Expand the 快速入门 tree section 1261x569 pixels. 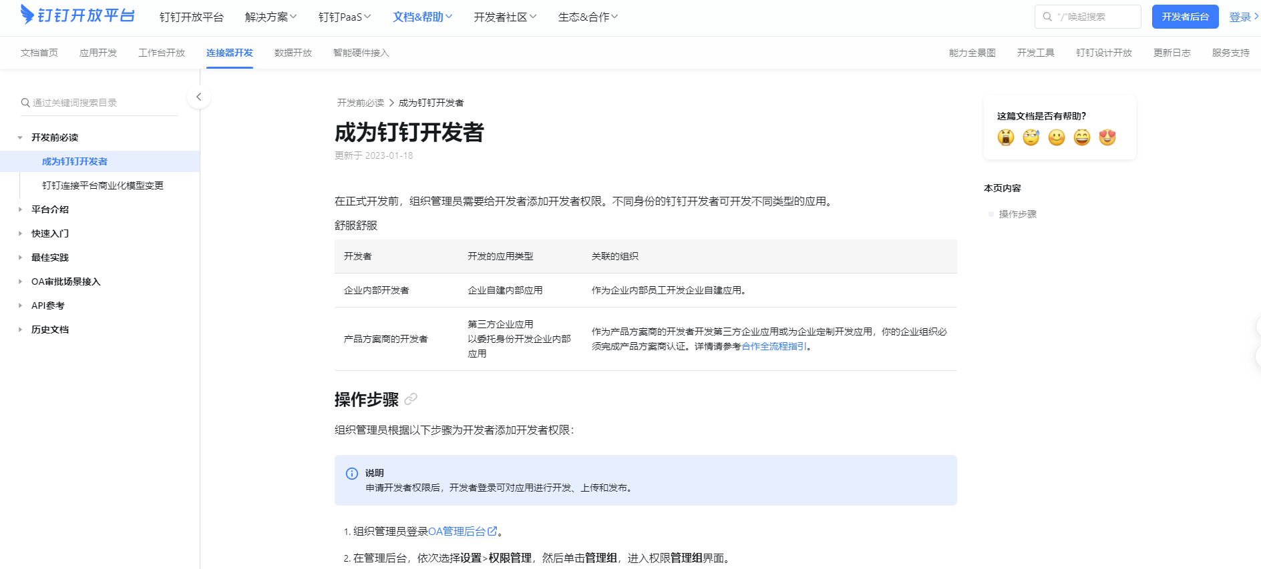click(20, 233)
